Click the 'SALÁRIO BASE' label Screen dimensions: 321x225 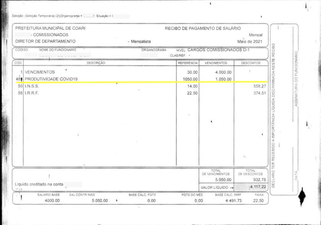(49, 195)
